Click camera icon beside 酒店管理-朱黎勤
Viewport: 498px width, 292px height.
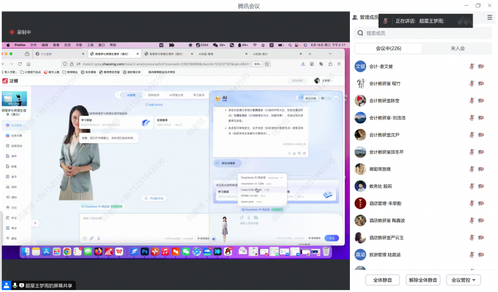point(481,204)
